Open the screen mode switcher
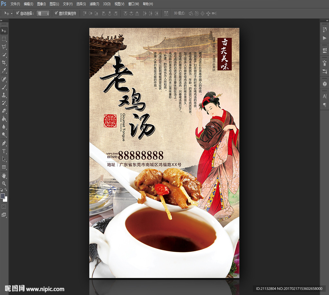 (x=4, y=215)
